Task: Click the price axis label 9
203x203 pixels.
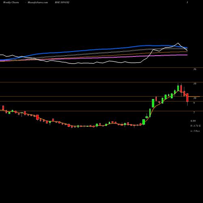Action: (194, 103)
